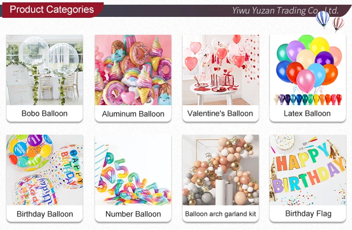Click the Yiwu Yuzan Trading Co. name
The width and height of the screenshot is (352, 230).
coord(285,10)
